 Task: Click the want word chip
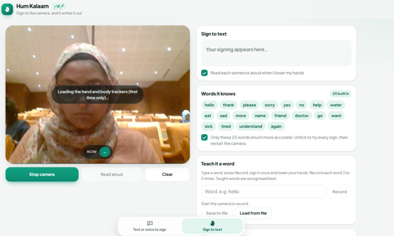pyautogui.click(x=336, y=116)
